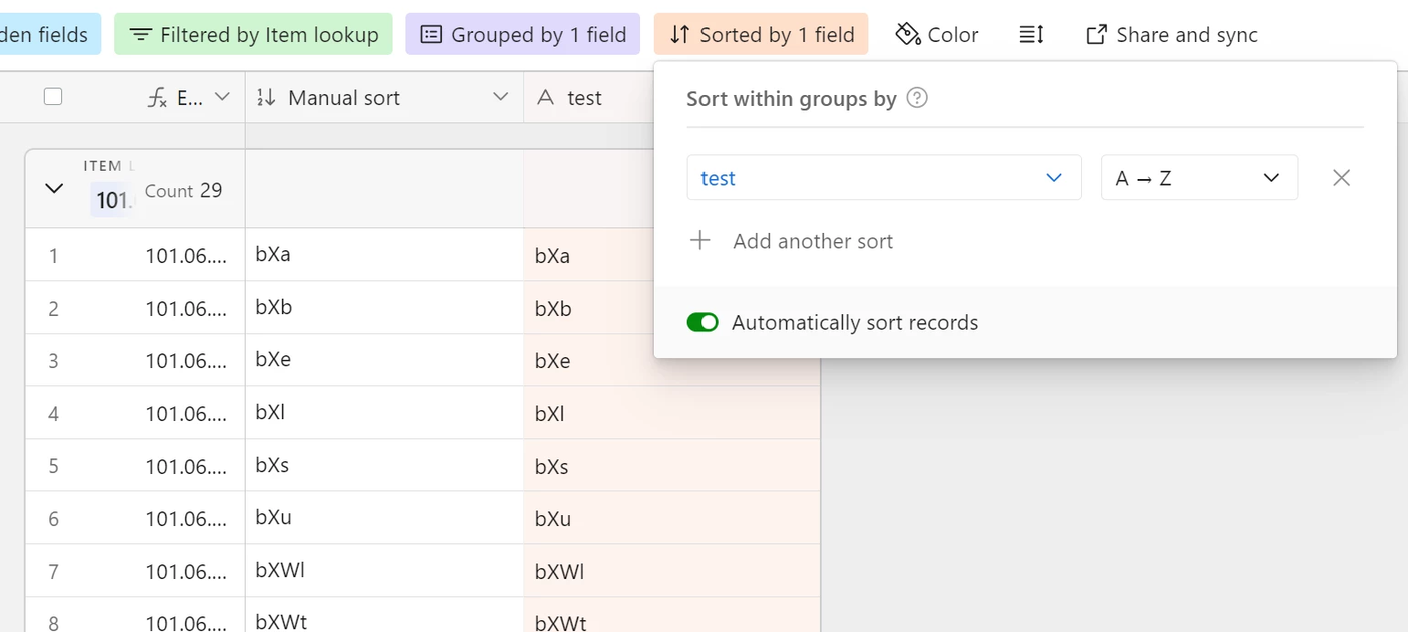This screenshot has height=632, width=1408.
Task: Open the Filtered by Item lookup menu
Action: click(253, 35)
